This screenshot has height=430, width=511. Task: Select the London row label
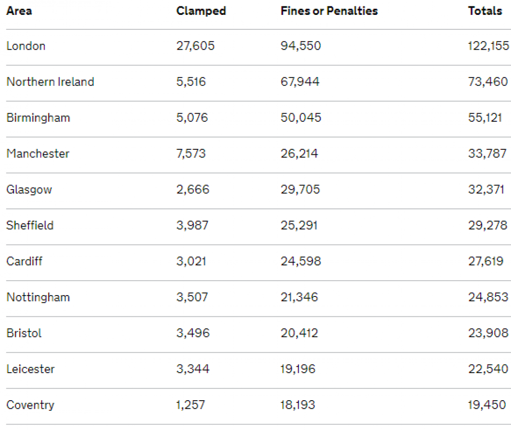26,46
